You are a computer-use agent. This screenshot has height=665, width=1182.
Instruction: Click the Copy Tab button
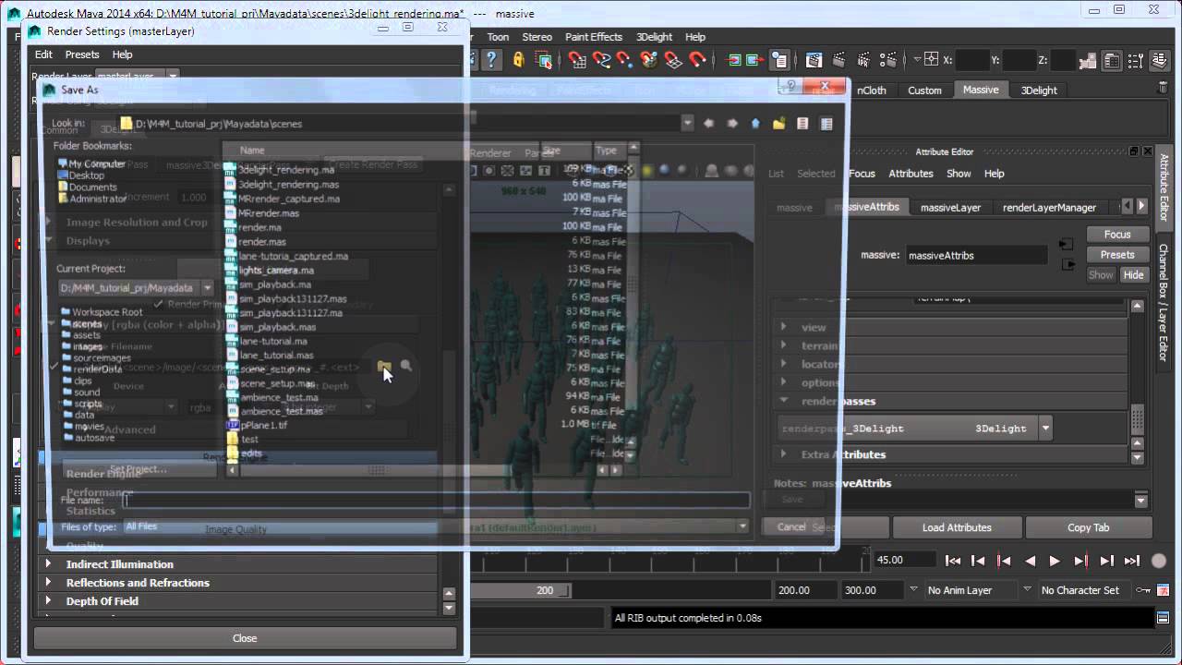pos(1089,527)
